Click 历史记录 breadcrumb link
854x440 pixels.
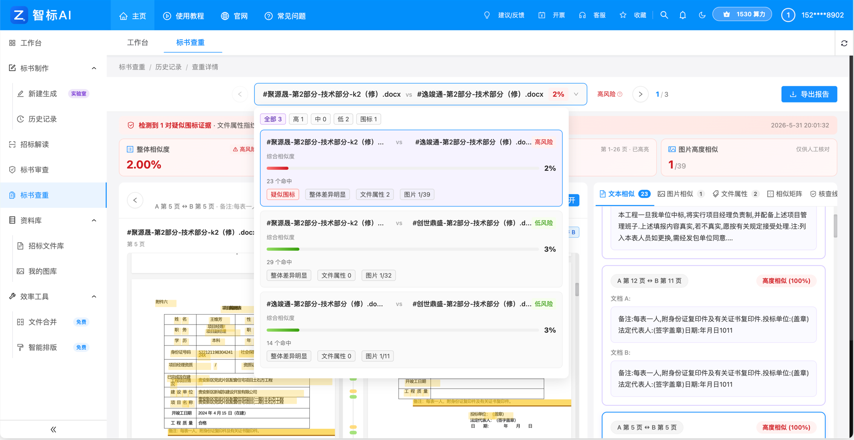tap(169, 67)
